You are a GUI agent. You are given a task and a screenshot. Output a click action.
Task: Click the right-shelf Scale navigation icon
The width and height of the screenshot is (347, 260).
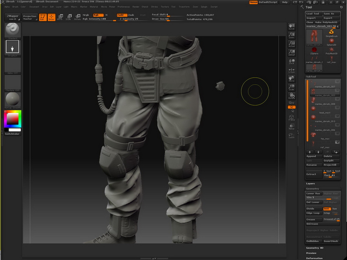click(x=291, y=88)
